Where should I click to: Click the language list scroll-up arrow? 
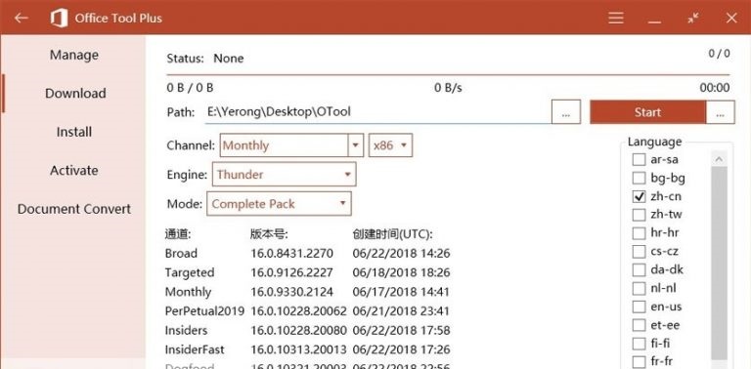click(x=719, y=159)
